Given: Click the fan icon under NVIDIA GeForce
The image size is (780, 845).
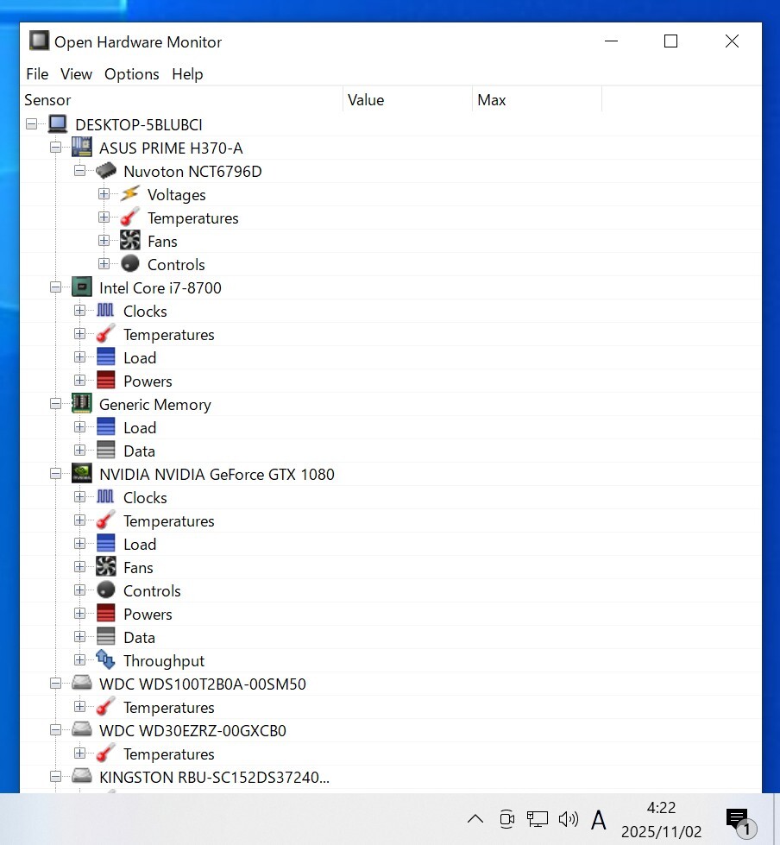Looking at the screenshot, I should tap(105, 566).
